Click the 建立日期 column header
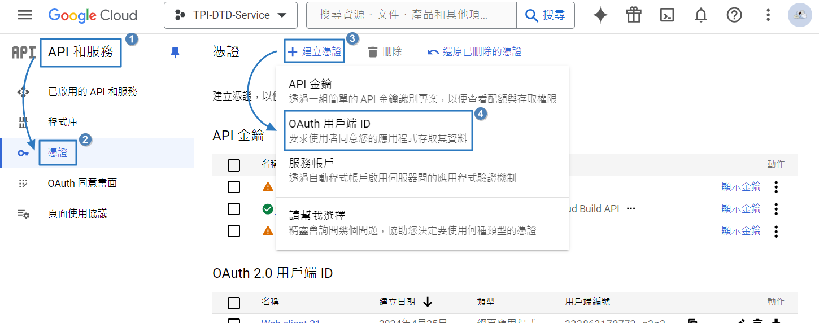Viewport: 819px width, 323px height. (397, 302)
